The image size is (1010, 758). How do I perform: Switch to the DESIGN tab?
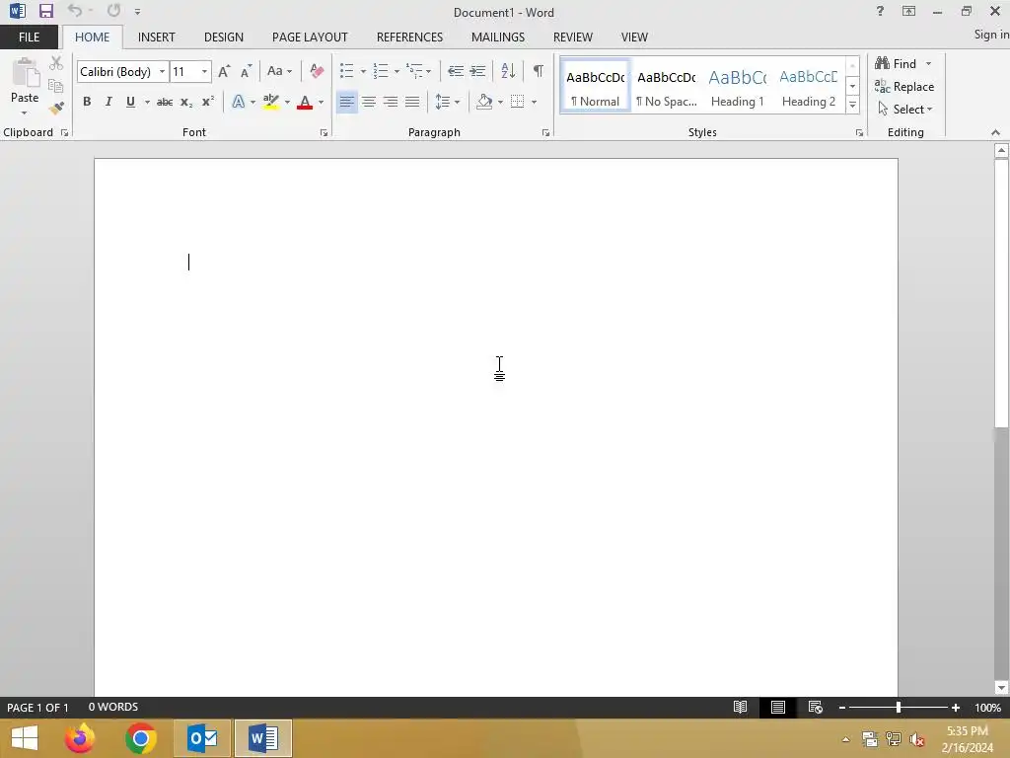(x=224, y=38)
